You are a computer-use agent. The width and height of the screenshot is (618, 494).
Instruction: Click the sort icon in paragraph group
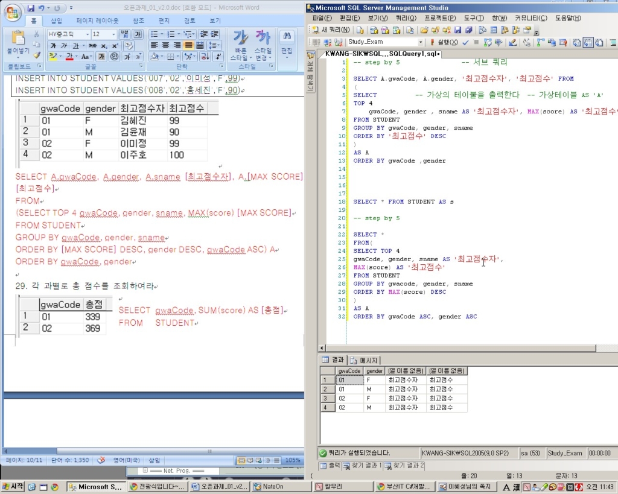205,57
